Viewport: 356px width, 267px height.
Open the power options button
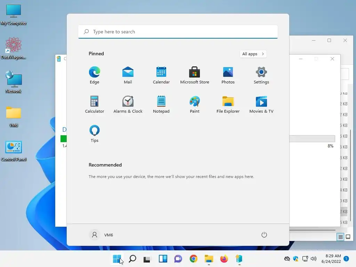tap(264, 235)
